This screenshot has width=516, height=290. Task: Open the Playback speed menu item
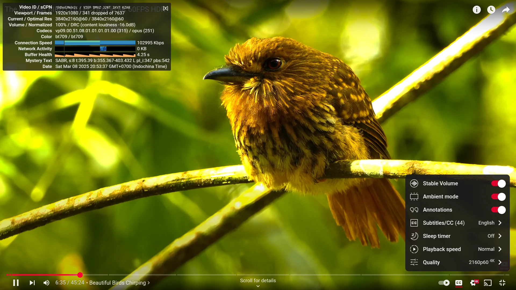point(457,249)
